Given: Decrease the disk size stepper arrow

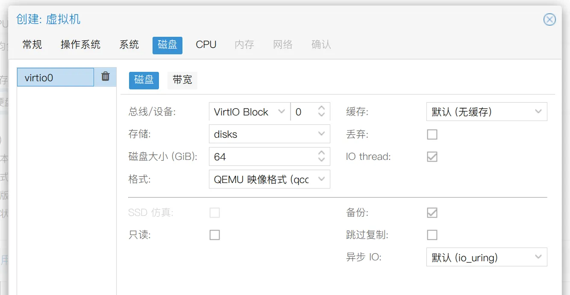Looking at the screenshot, I should (322, 160).
